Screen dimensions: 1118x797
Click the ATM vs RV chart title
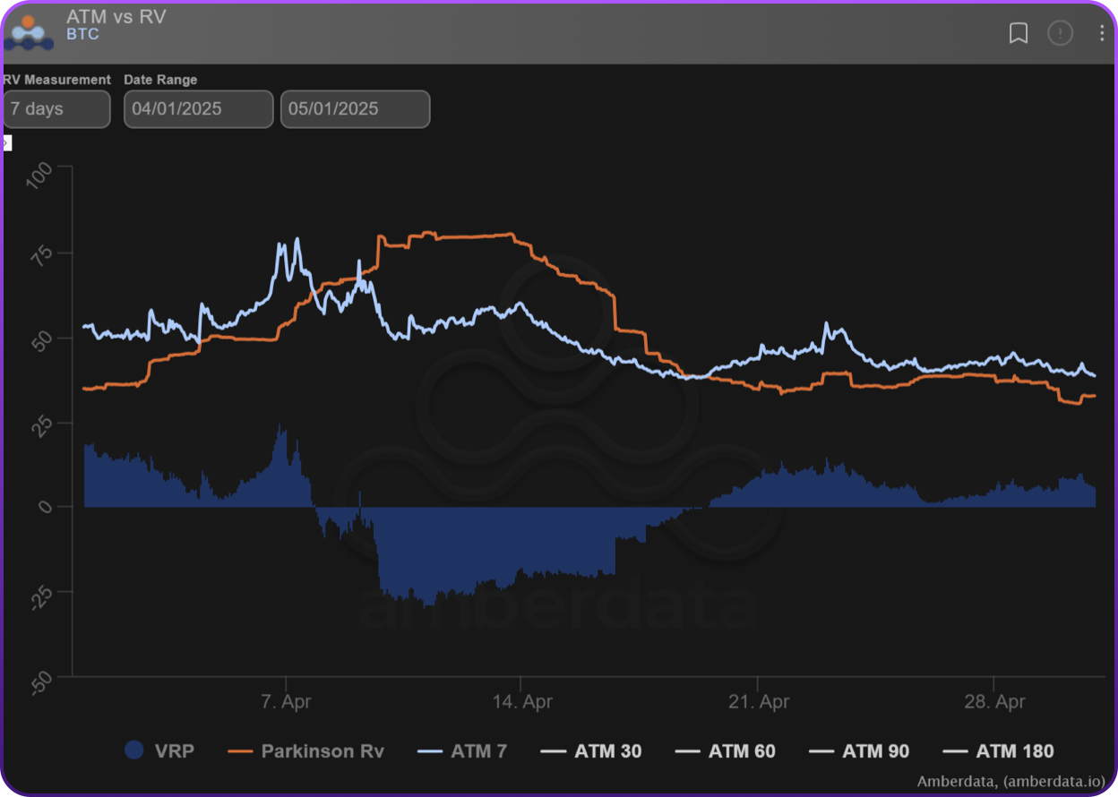click(116, 17)
